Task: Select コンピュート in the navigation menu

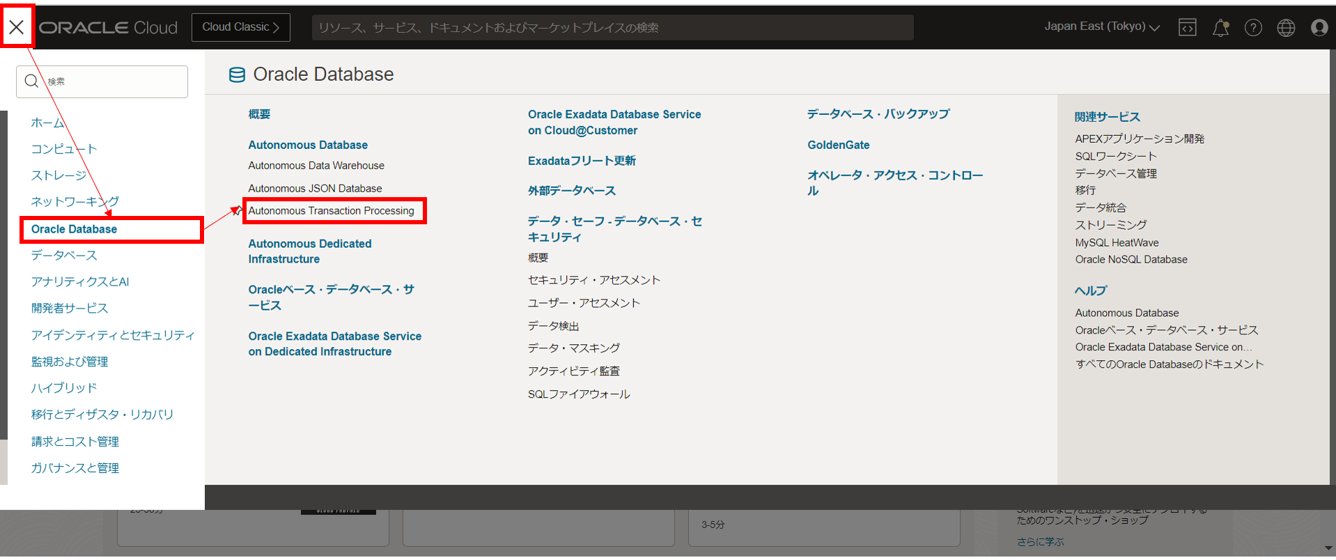Action: tap(64, 149)
